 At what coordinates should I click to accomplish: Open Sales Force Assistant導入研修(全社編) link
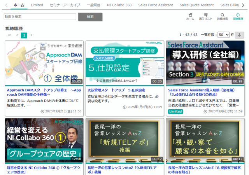pyautogui.click(x=202, y=92)
